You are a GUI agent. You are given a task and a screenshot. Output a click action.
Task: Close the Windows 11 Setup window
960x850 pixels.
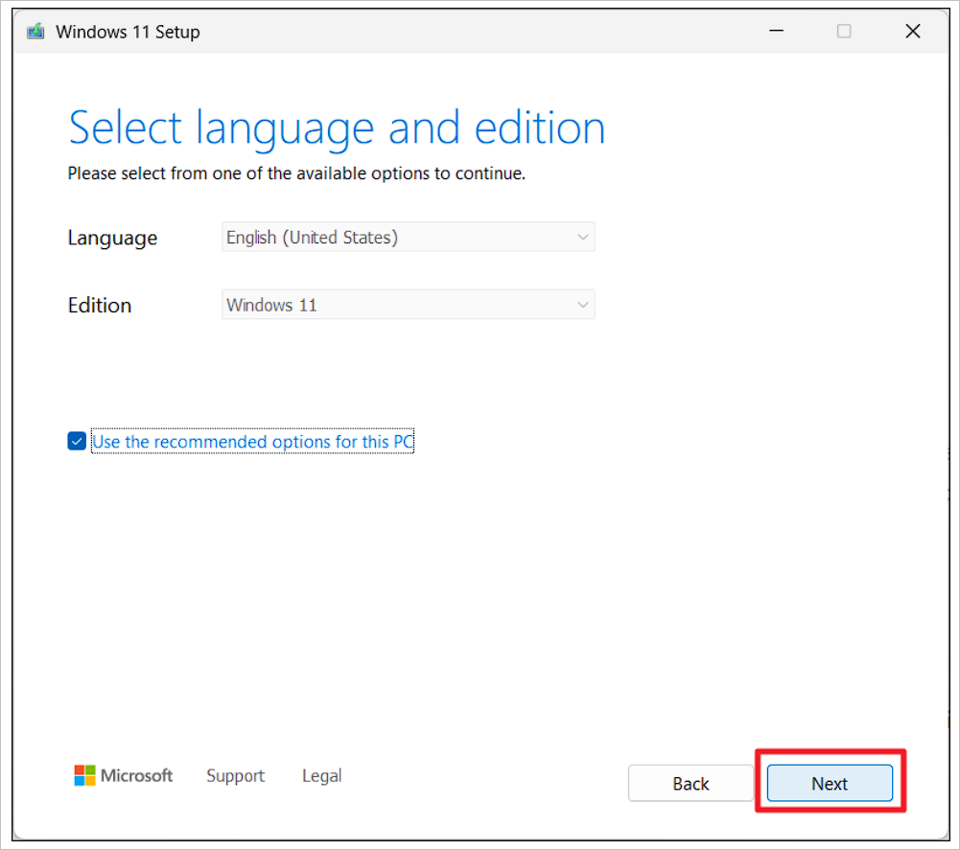pos(913,32)
